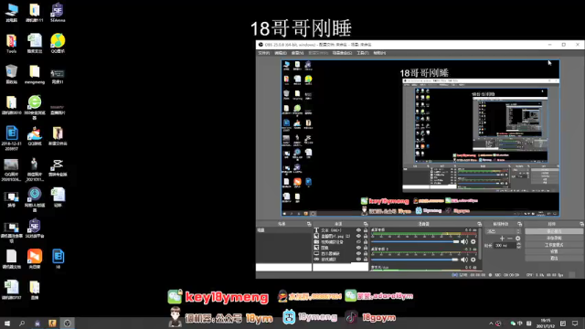The height and width of the screenshot is (329, 585).
Task: Click the taskbar clock and date
Action: pyautogui.click(x=546, y=323)
